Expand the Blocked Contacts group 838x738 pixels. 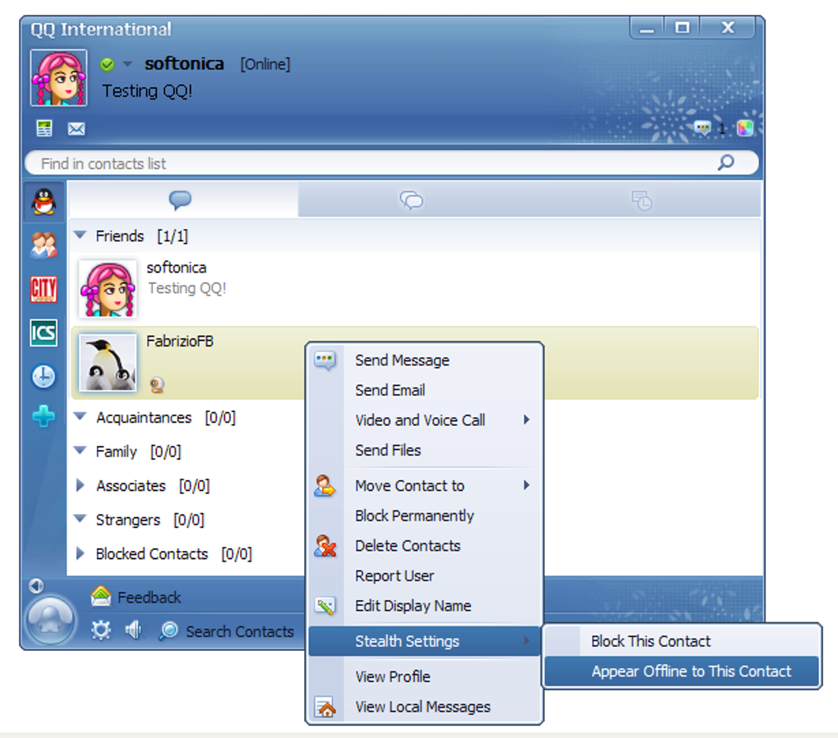pyautogui.click(x=81, y=553)
